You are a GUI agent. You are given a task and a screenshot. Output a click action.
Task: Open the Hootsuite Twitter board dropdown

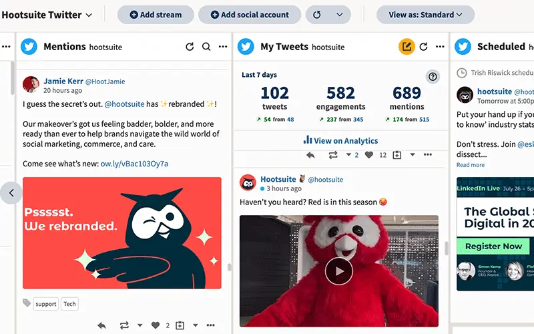47,15
